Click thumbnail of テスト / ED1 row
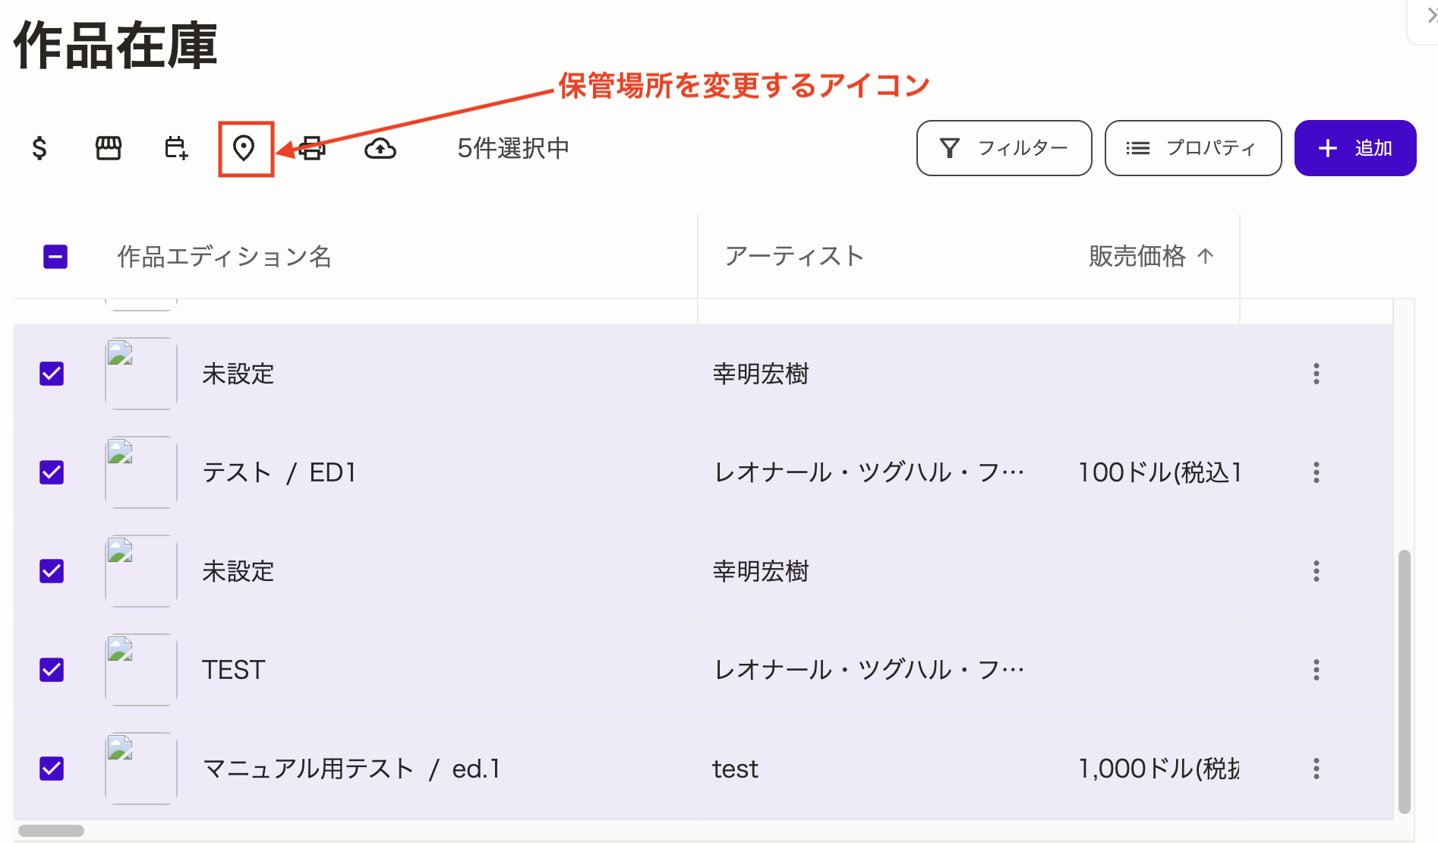This screenshot has width=1438, height=843. (x=141, y=472)
